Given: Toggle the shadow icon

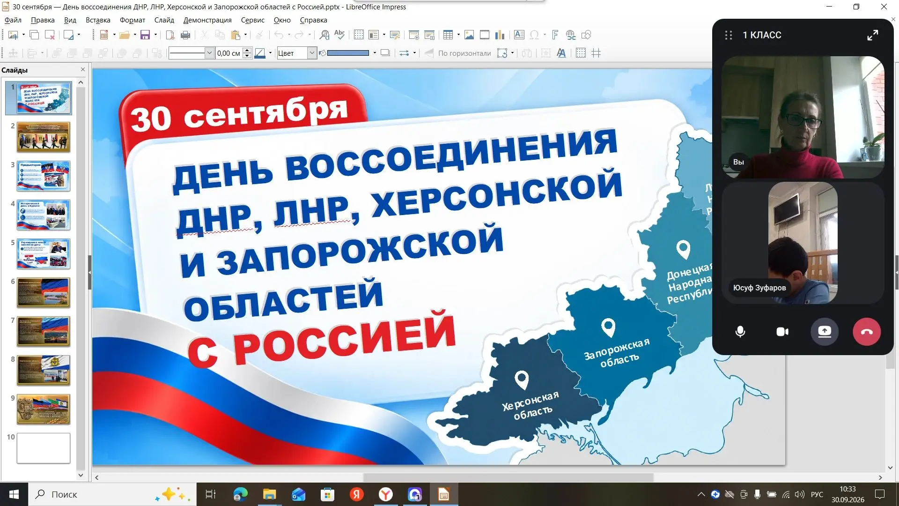Looking at the screenshot, I should coord(385,53).
